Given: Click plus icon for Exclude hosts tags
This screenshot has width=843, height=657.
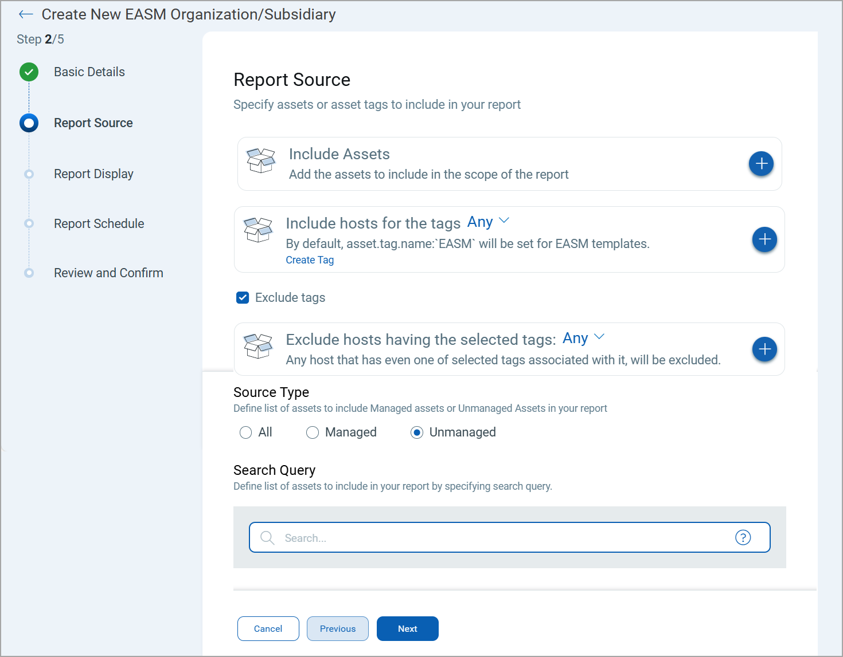Looking at the screenshot, I should pyautogui.click(x=764, y=349).
